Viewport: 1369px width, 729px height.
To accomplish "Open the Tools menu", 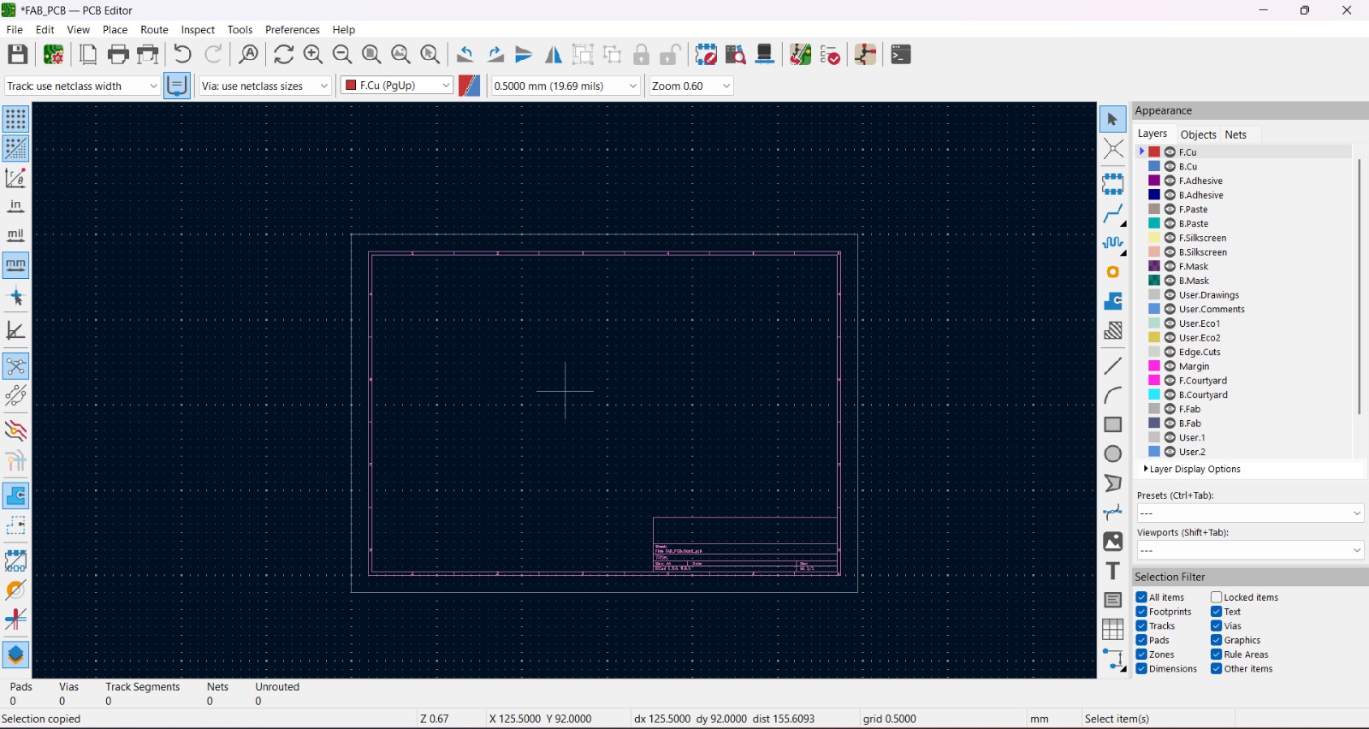I will click(x=240, y=29).
